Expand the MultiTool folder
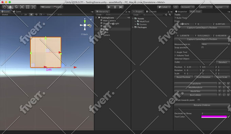231x134 pixels. coord(136,21)
